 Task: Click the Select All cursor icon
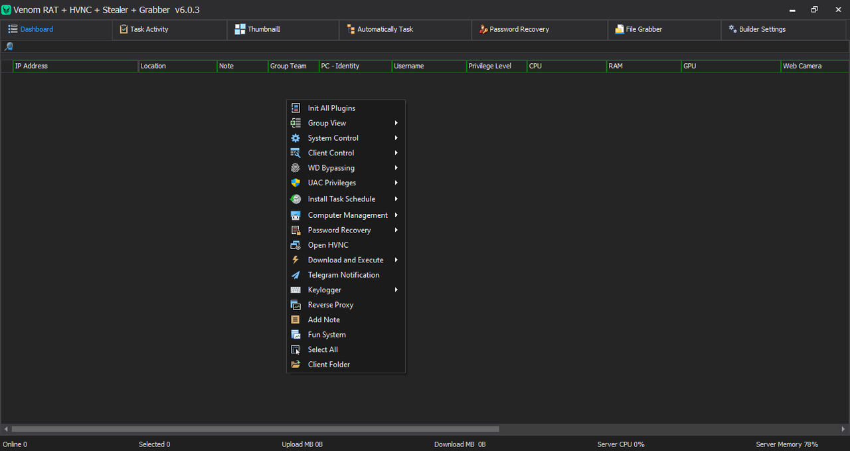296,349
